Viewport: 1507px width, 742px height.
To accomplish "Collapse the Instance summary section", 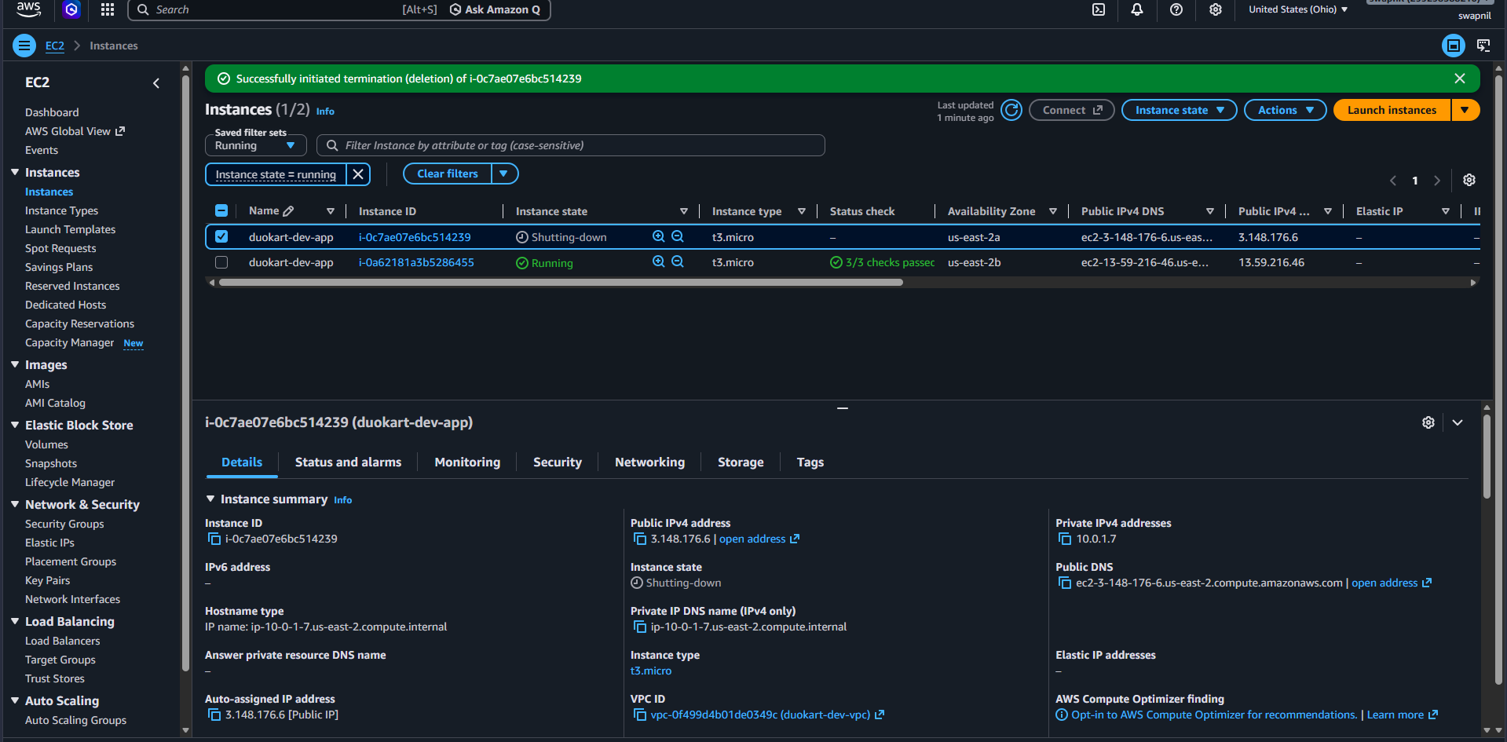I will 210,499.
